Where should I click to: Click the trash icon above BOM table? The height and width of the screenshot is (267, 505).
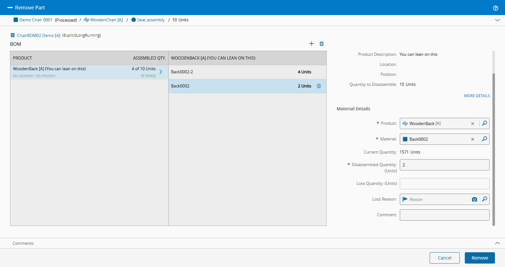[322, 44]
